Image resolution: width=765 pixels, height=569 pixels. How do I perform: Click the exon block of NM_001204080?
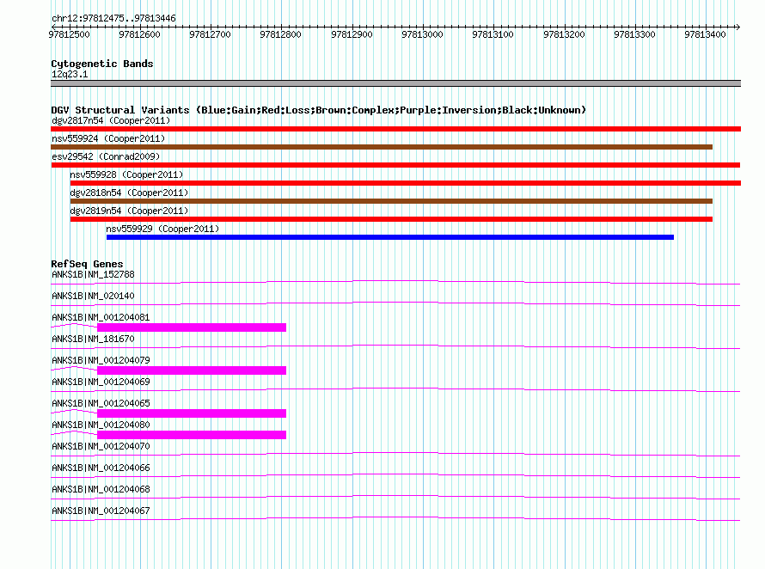pyautogui.click(x=192, y=435)
